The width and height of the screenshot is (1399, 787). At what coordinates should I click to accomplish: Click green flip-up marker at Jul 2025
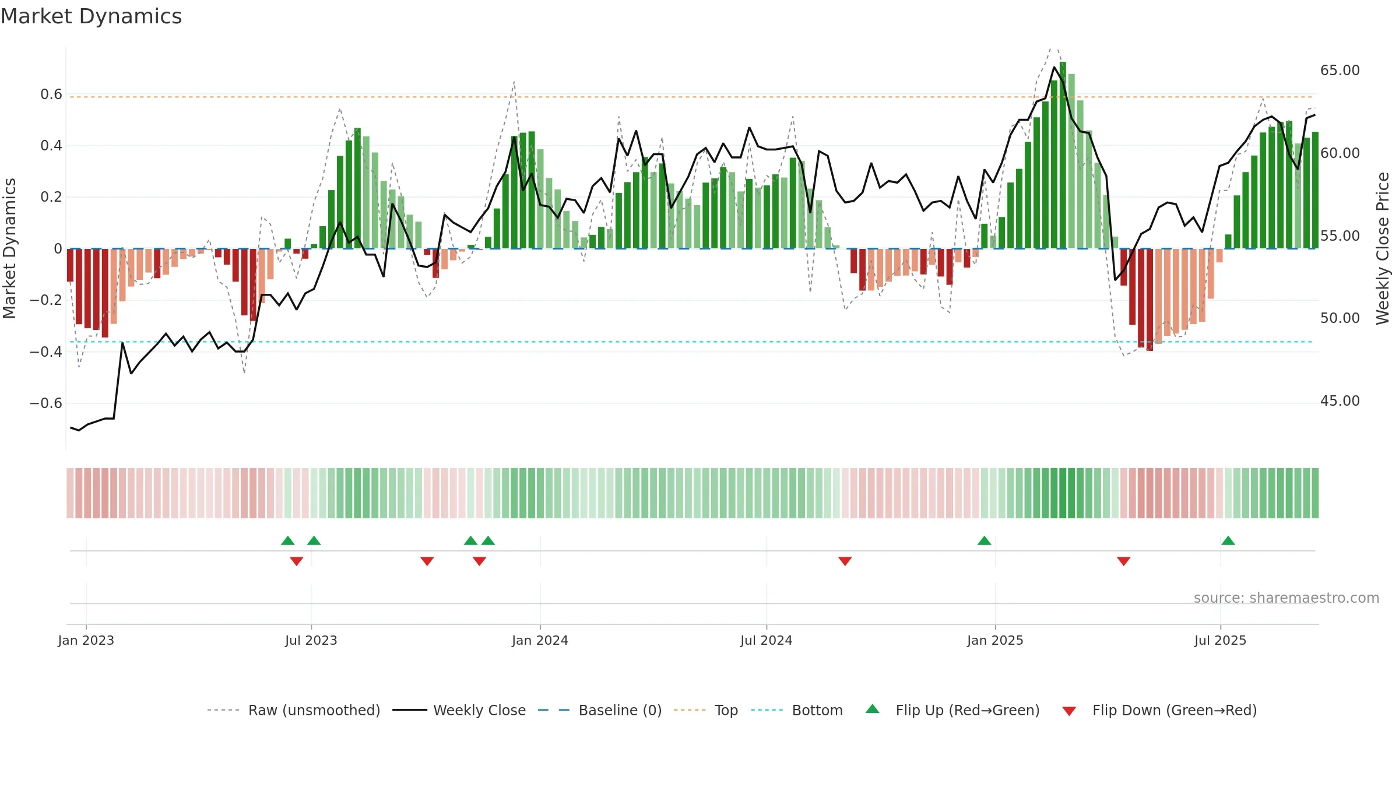click(x=1228, y=540)
